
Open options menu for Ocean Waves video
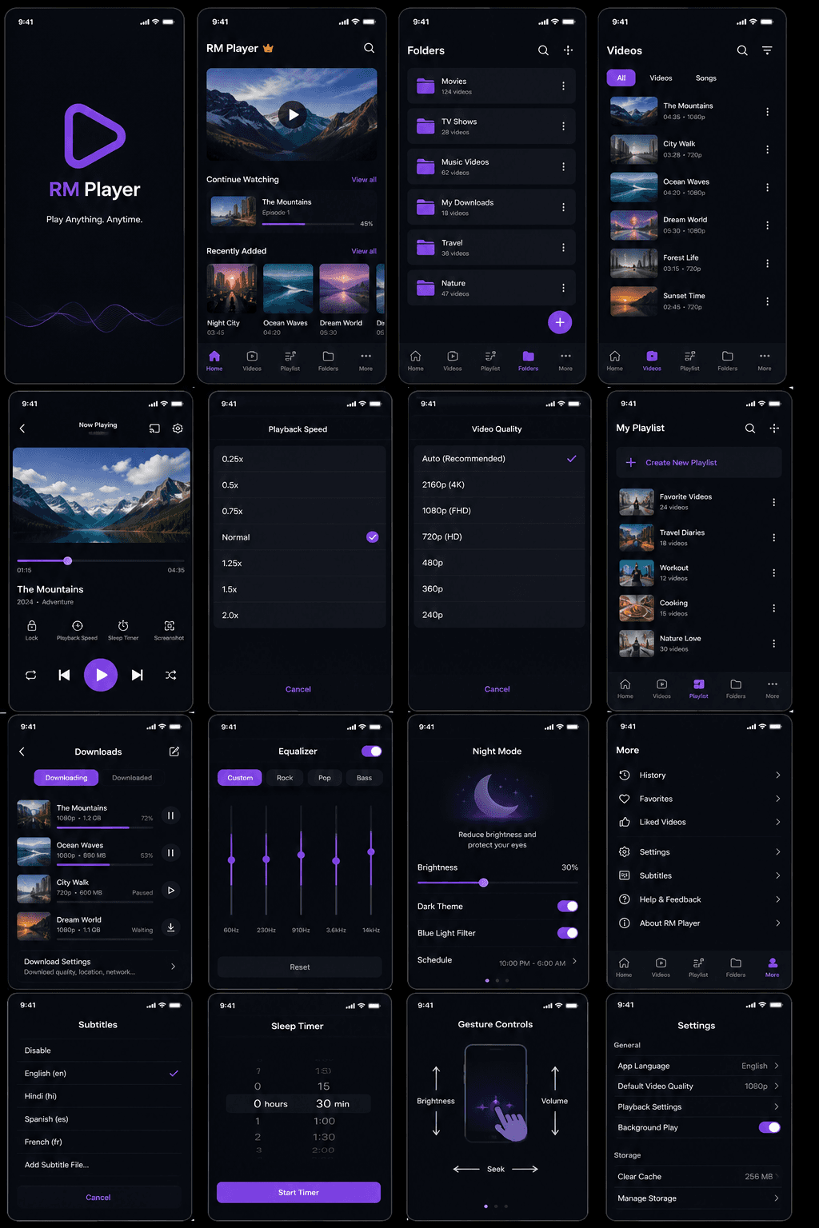(x=767, y=187)
